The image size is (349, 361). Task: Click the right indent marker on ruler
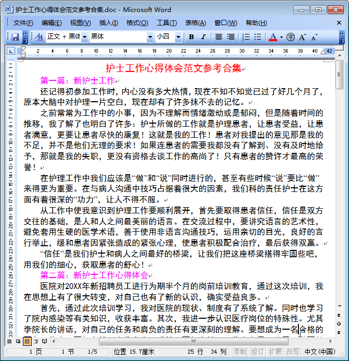click(323, 52)
